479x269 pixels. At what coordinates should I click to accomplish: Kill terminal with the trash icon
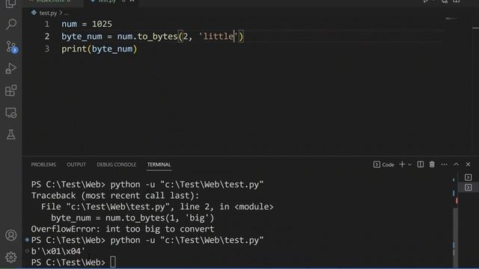[x=432, y=164]
